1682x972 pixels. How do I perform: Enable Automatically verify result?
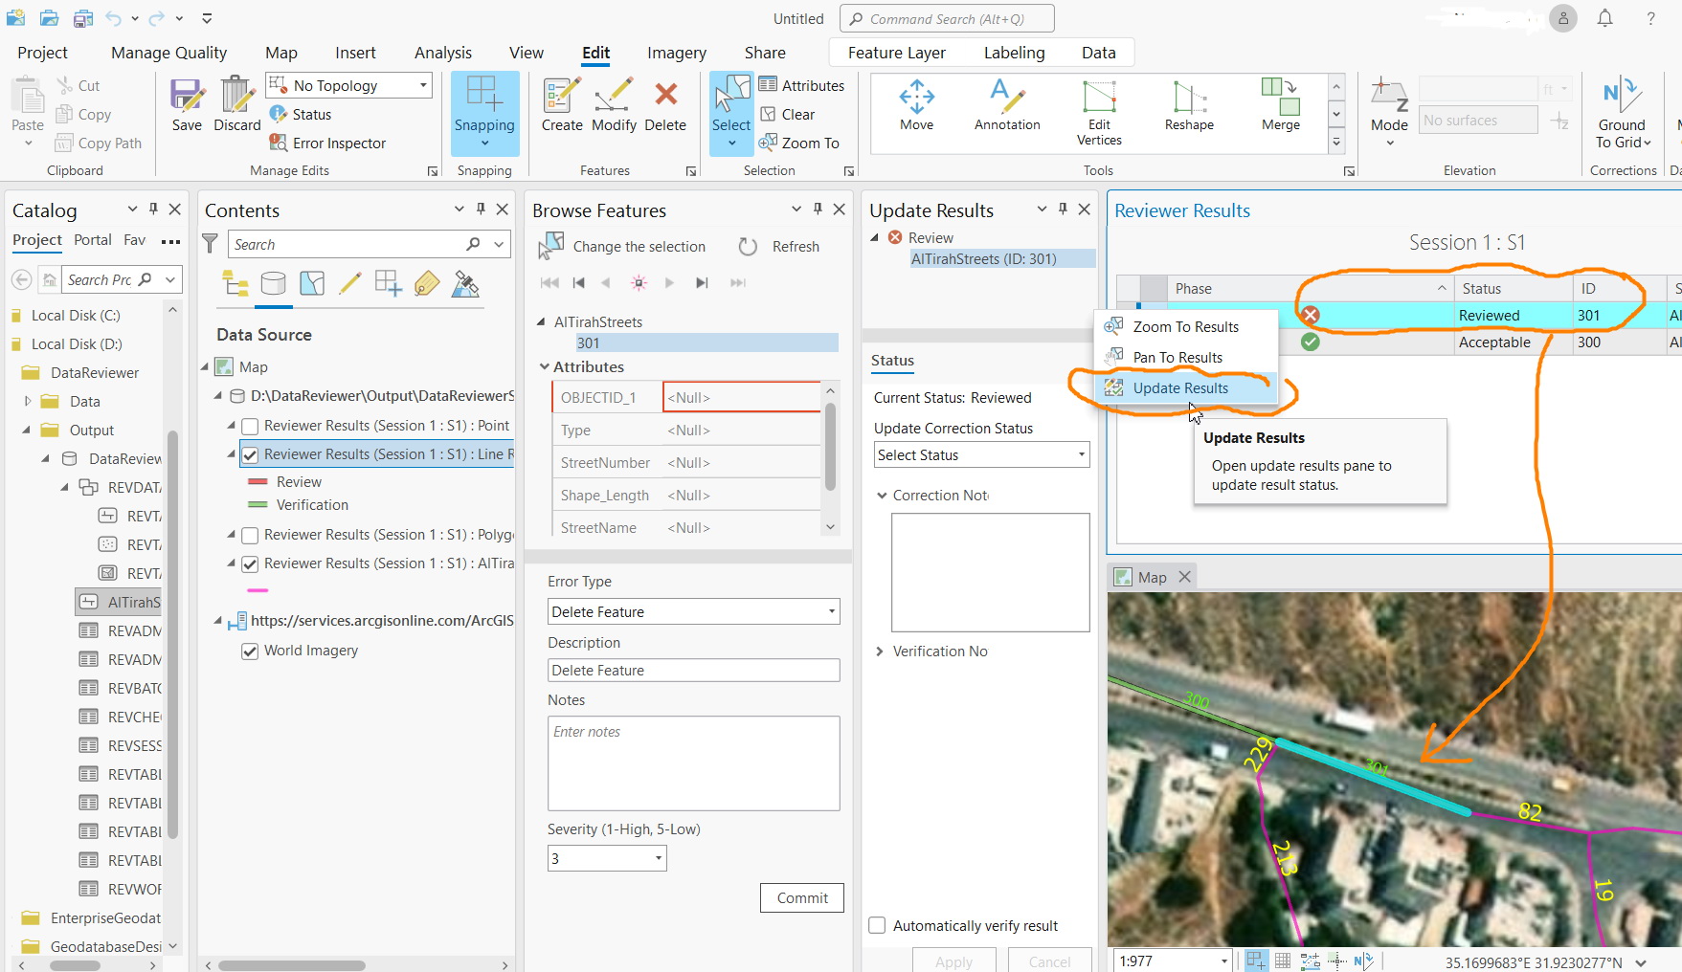(x=876, y=925)
